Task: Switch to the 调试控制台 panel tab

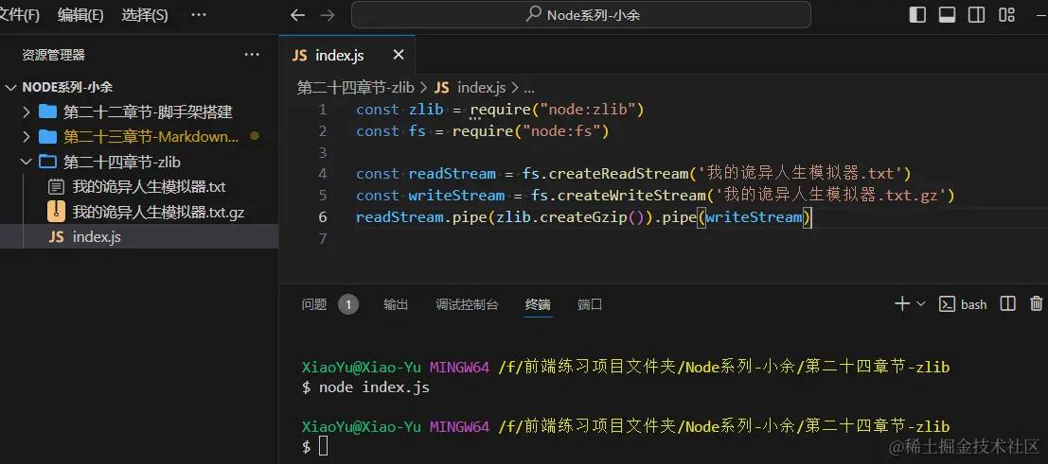Action: pyautogui.click(x=467, y=304)
